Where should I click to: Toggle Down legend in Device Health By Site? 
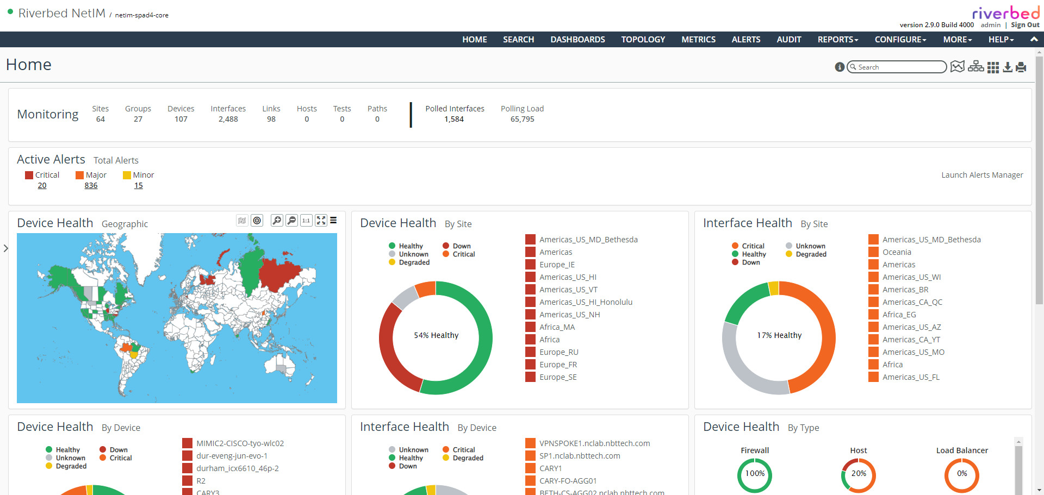pos(457,246)
